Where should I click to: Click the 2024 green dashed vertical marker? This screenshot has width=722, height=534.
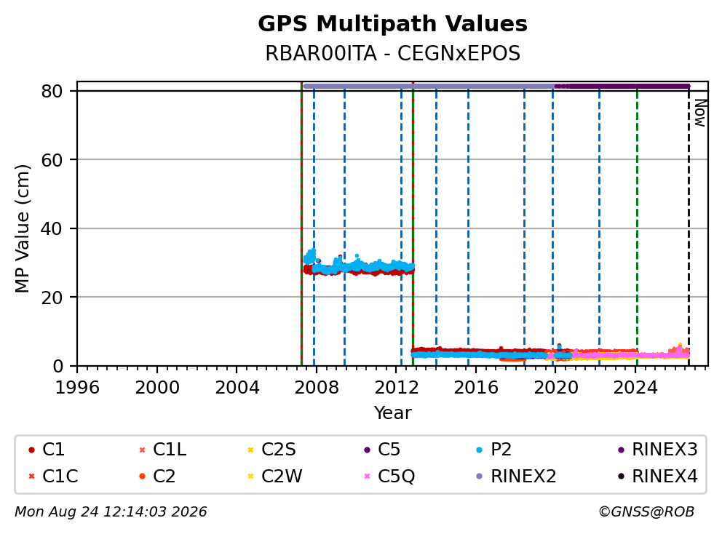click(638, 226)
